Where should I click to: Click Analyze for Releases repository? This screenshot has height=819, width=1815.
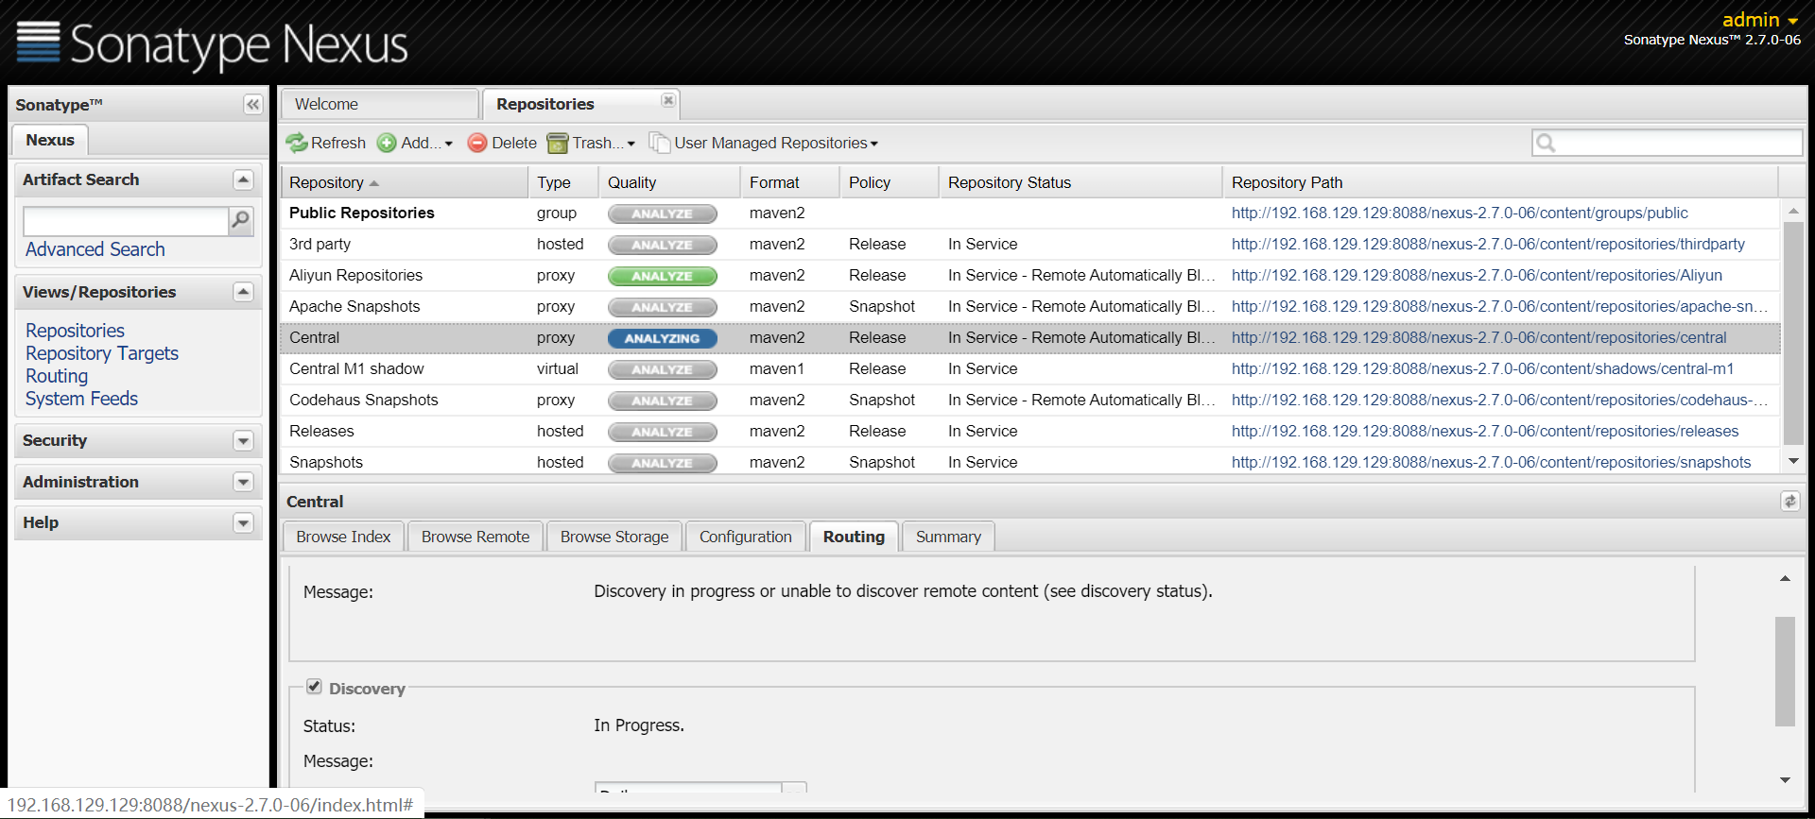click(662, 433)
